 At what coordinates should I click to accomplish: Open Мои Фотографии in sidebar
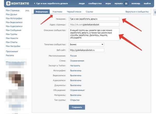coord(14,18)
